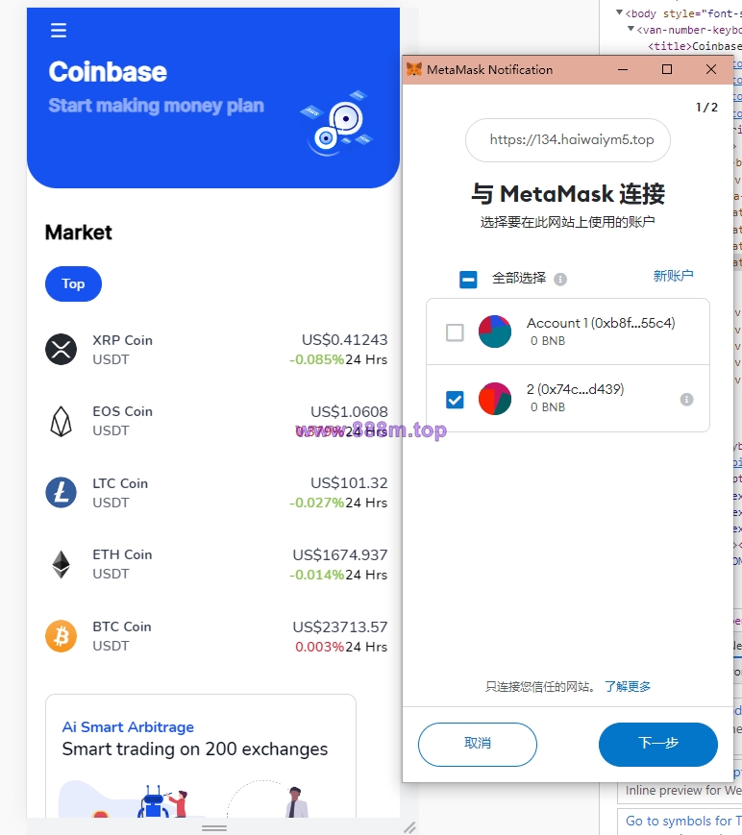Uncheck account 2 (0x74c...d439) checkbox
742x835 pixels.
pyautogui.click(x=455, y=400)
